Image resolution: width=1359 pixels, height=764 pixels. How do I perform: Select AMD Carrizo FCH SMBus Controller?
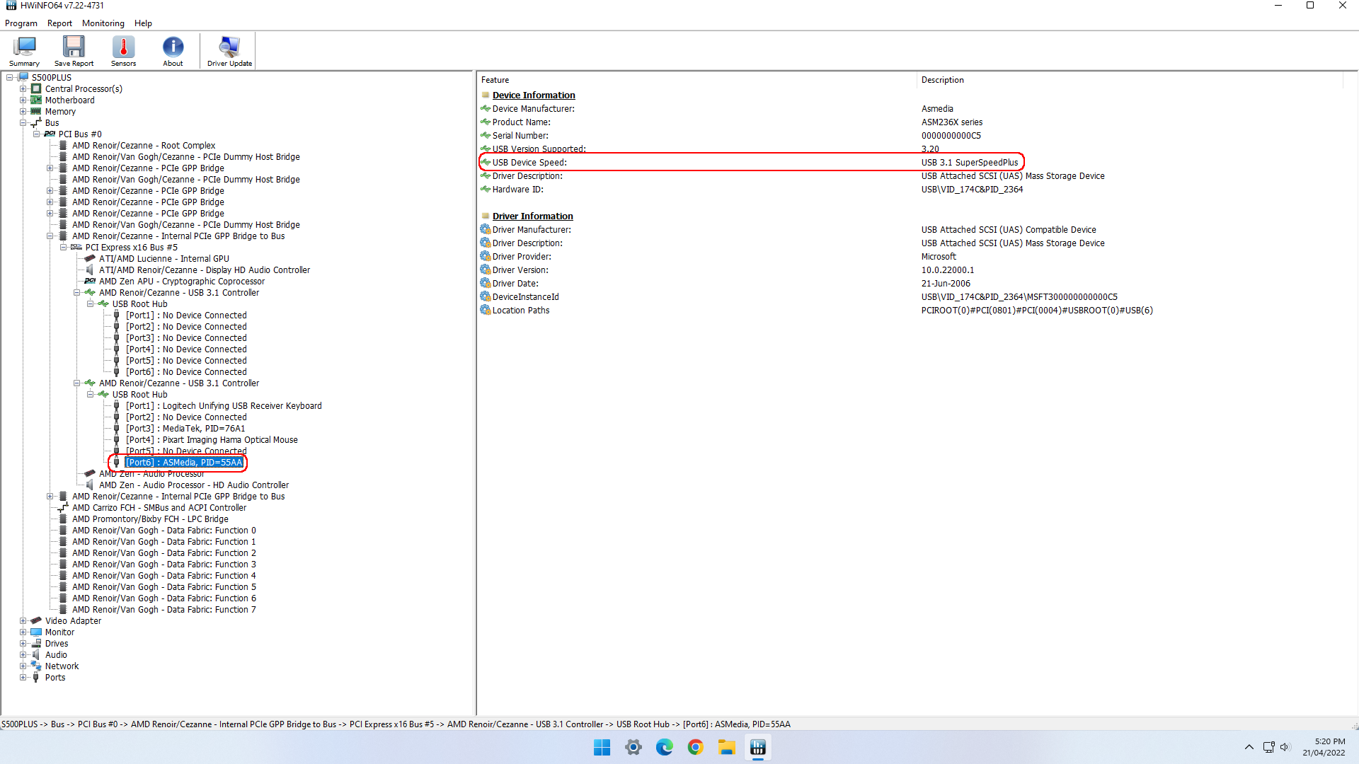[x=159, y=508]
